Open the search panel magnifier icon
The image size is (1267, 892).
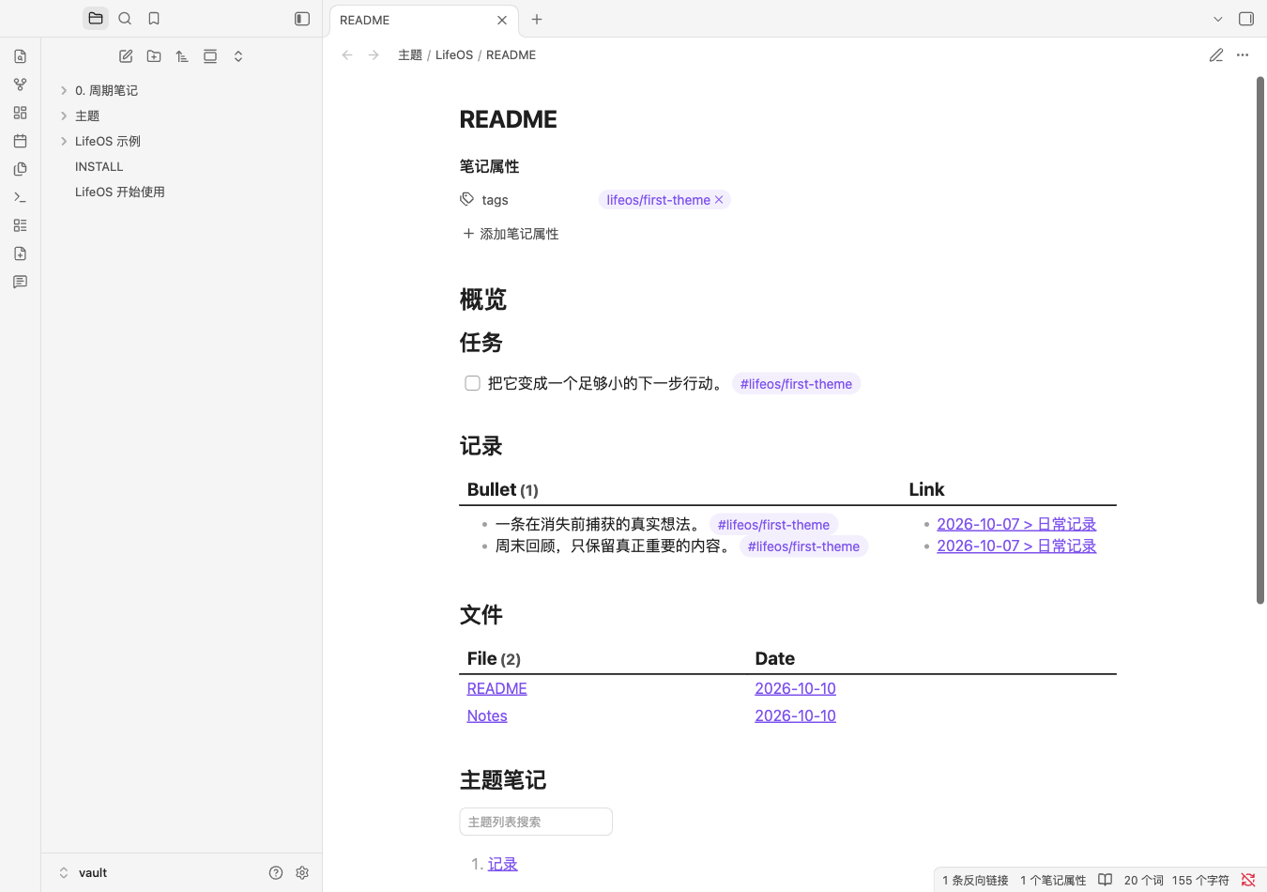(x=125, y=19)
